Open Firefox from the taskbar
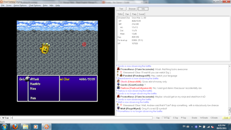Image resolution: width=231 pixels, height=130 pixels. [x=15, y=127]
